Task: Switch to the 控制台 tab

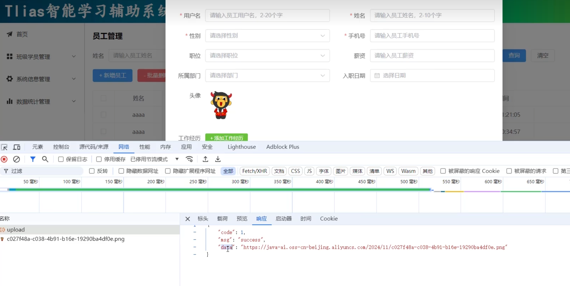Action: [x=61, y=147]
